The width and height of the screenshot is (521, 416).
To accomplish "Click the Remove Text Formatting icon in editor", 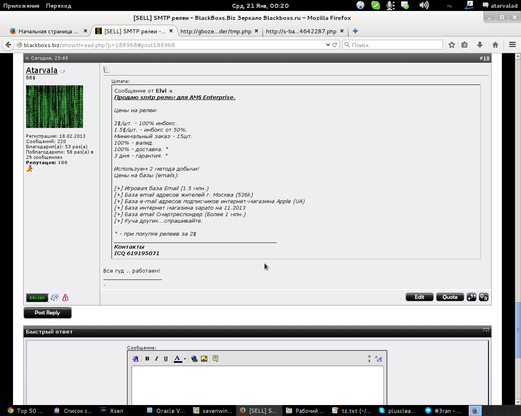I will coord(136,359).
